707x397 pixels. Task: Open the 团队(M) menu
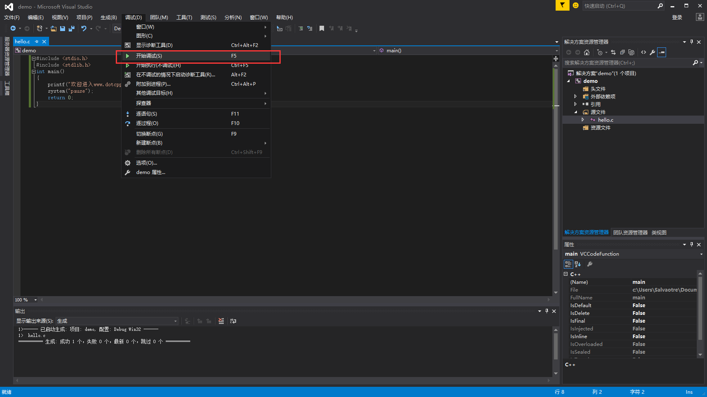[159, 17]
